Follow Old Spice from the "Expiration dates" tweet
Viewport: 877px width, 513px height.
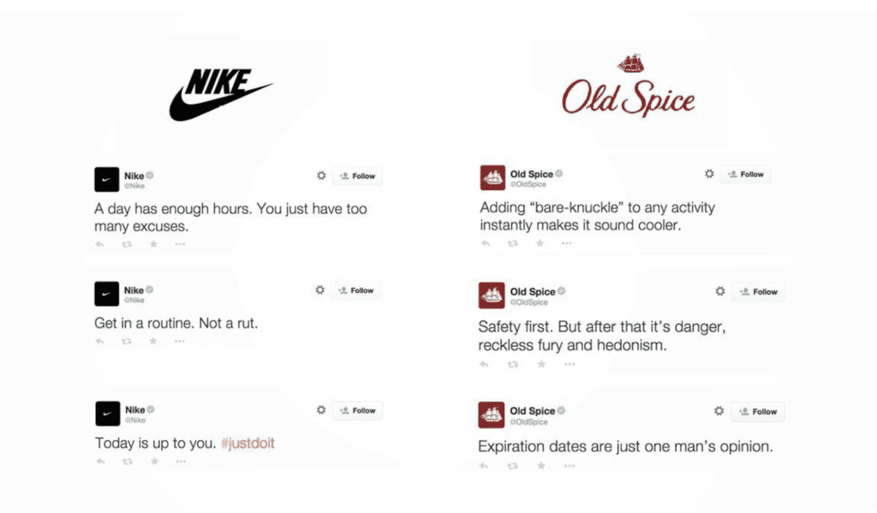click(758, 412)
